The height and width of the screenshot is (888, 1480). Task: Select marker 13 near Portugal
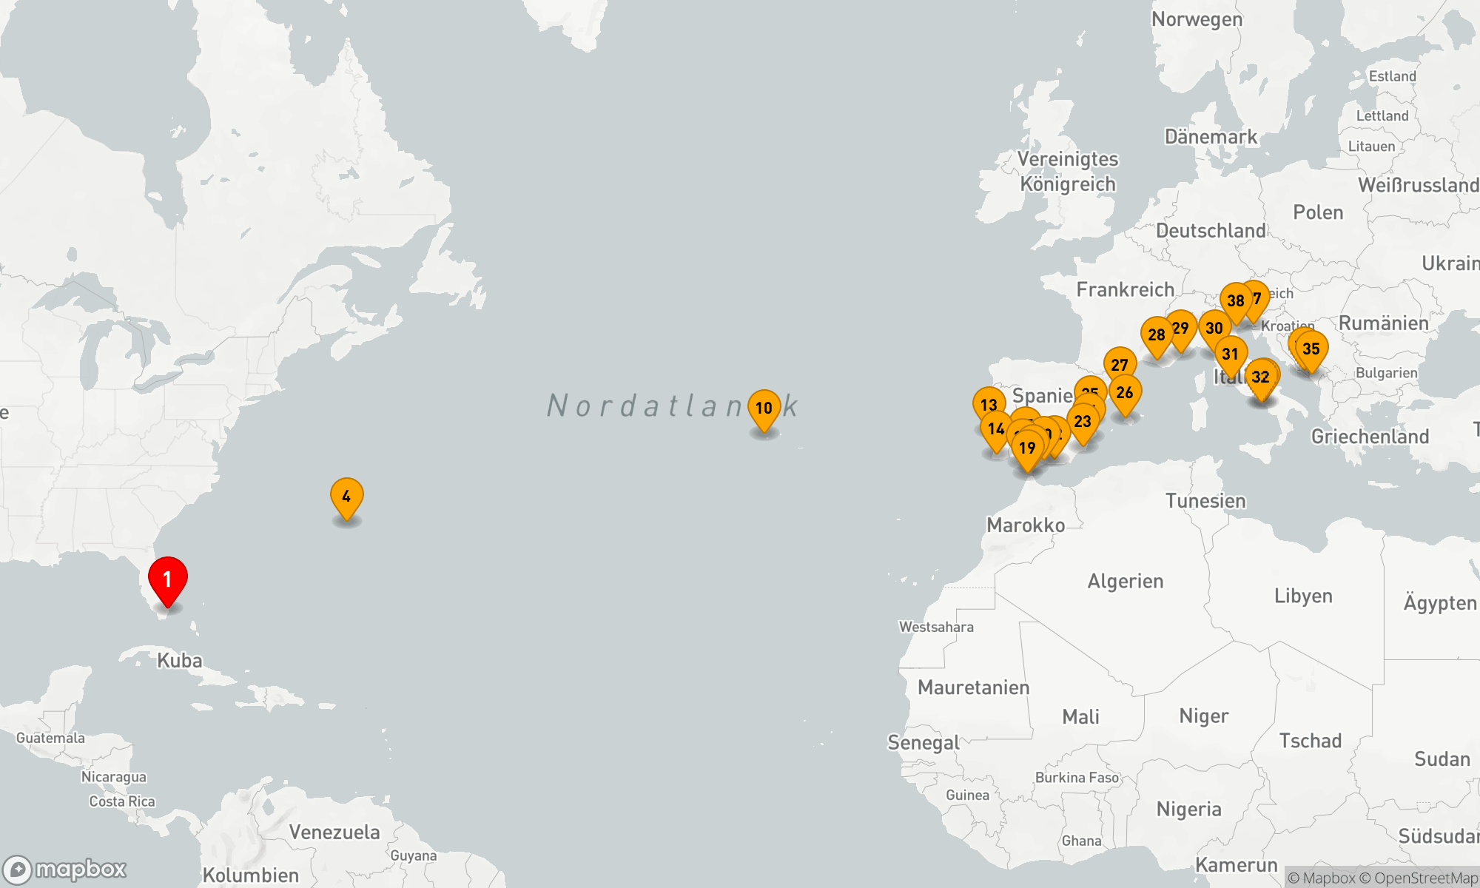click(x=988, y=404)
